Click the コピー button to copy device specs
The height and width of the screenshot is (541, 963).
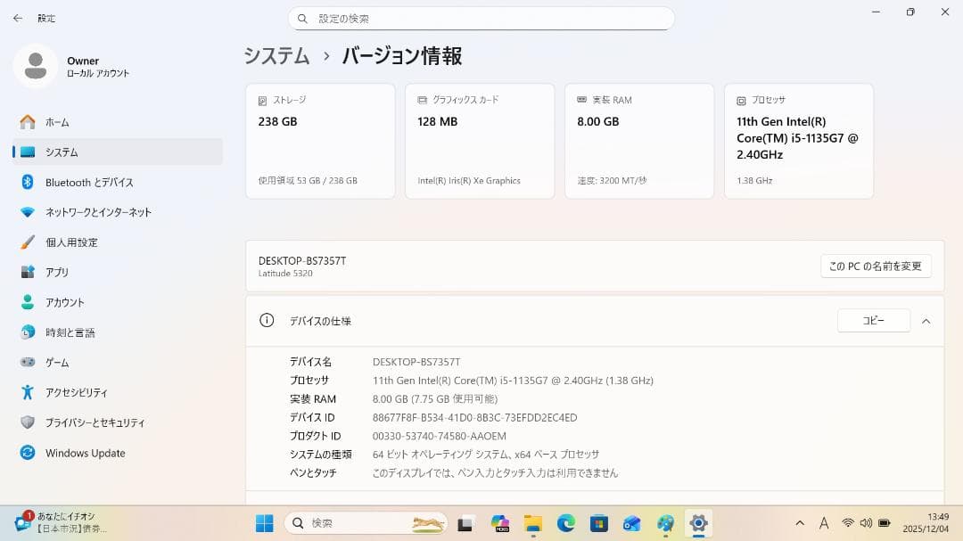click(873, 321)
